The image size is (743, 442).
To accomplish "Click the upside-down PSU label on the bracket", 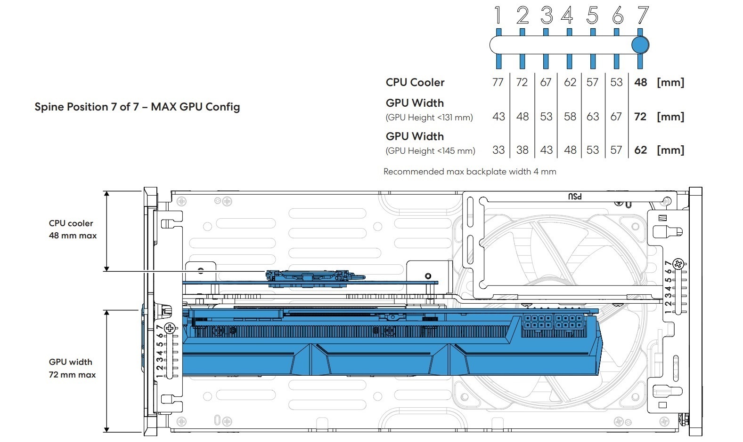I will coord(575,196).
